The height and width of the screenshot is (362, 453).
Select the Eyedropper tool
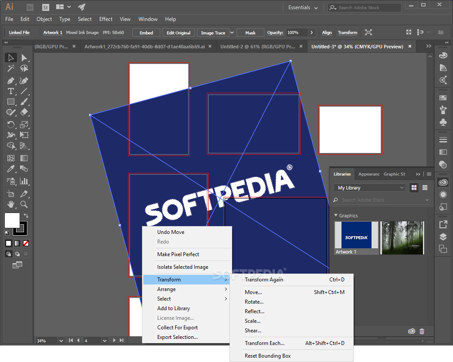(11, 169)
